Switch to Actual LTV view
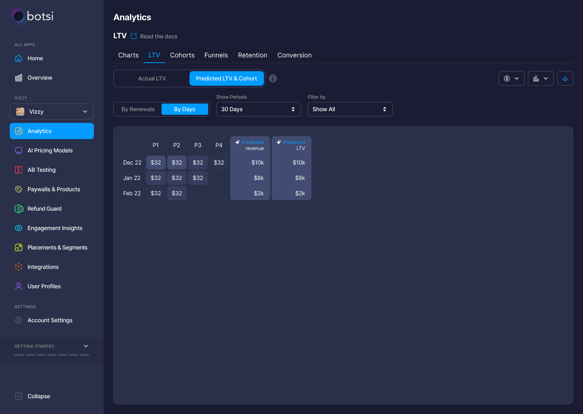The image size is (583, 414). (152, 78)
